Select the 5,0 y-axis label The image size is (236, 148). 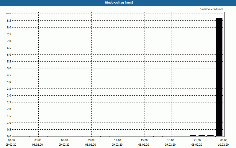tap(9, 68)
